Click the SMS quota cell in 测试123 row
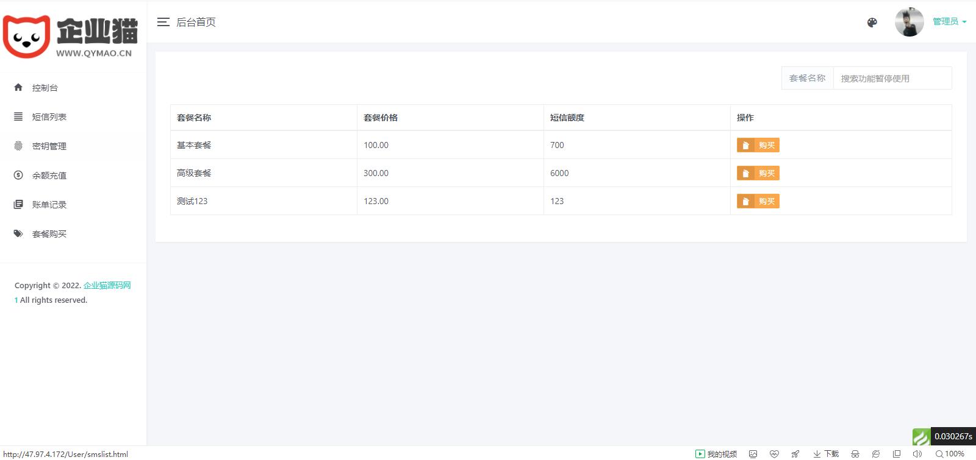The height and width of the screenshot is (460, 976). [x=637, y=201]
